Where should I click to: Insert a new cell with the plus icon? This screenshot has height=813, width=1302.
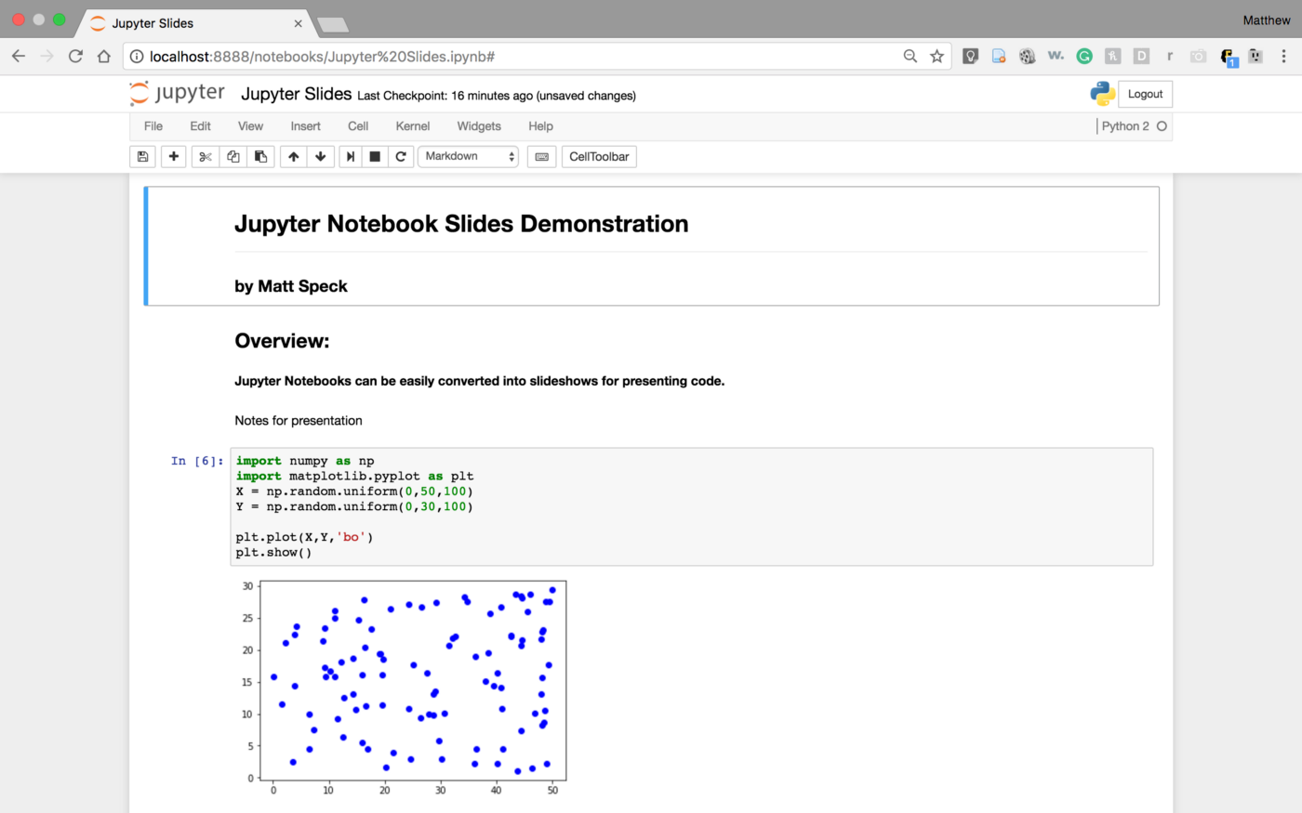(173, 156)
